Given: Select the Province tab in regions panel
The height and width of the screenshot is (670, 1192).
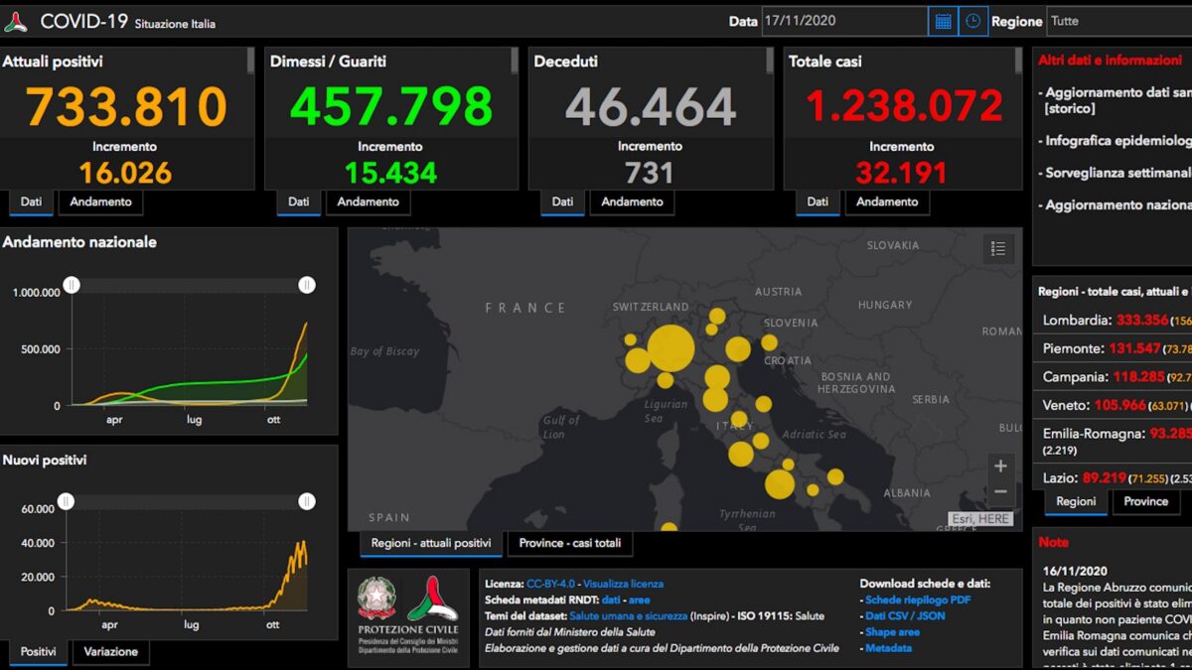Looking at the screenshot, I should click(1145, 501).
